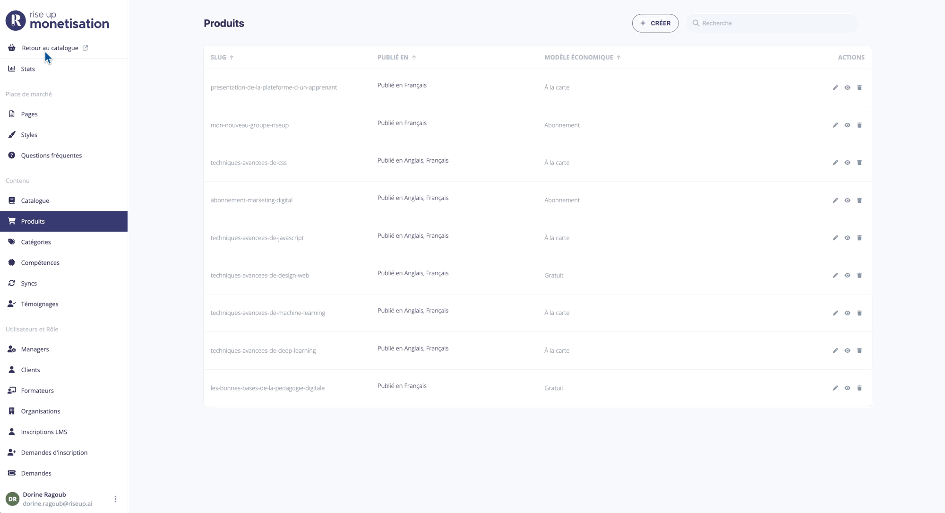Edit presentation-de-la-plateforme-d-un-apprenant with pencil
945x513 pixels.
coord(835,87)
